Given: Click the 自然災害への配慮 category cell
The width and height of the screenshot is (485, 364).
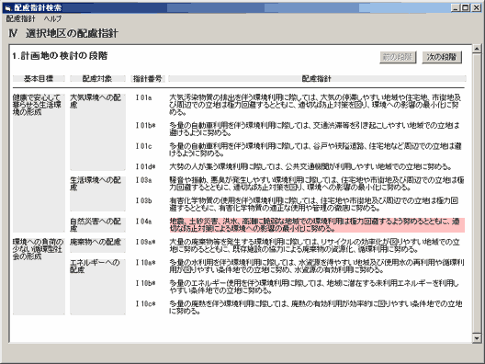Looking at the screenshot, I should [x=97, y=225].
